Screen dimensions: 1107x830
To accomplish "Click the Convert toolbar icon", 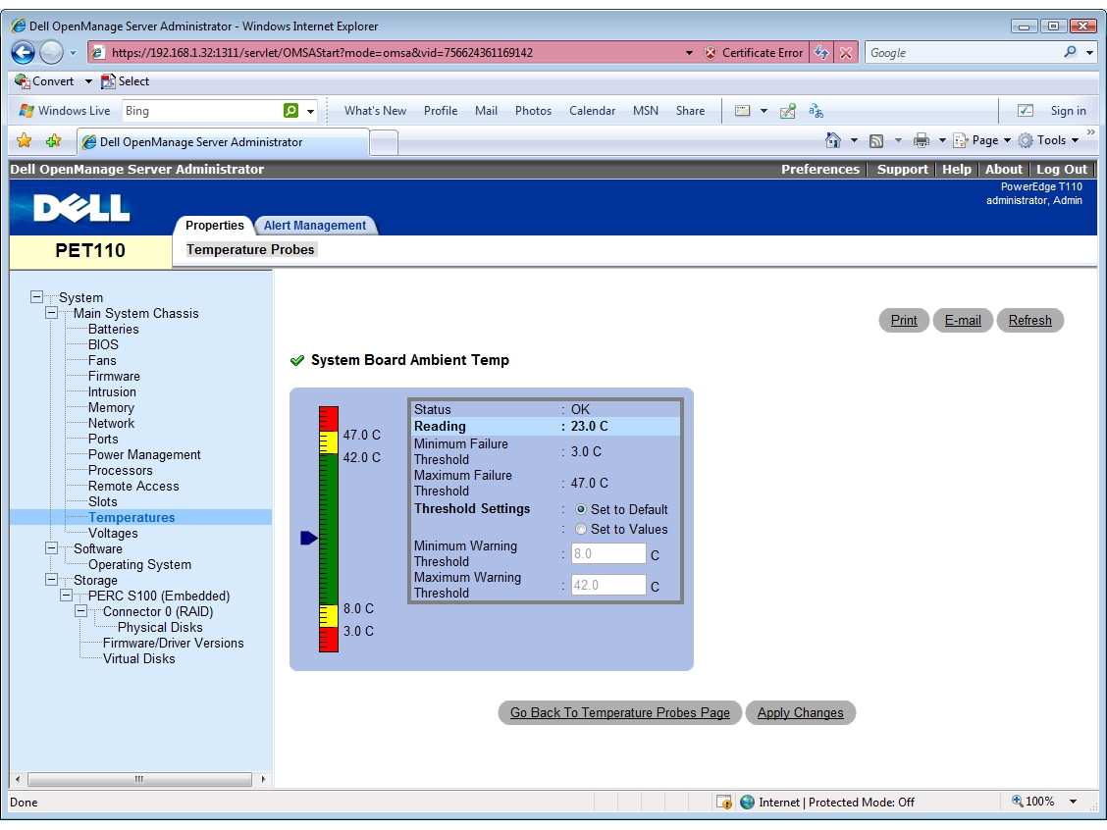I will 23,81.
